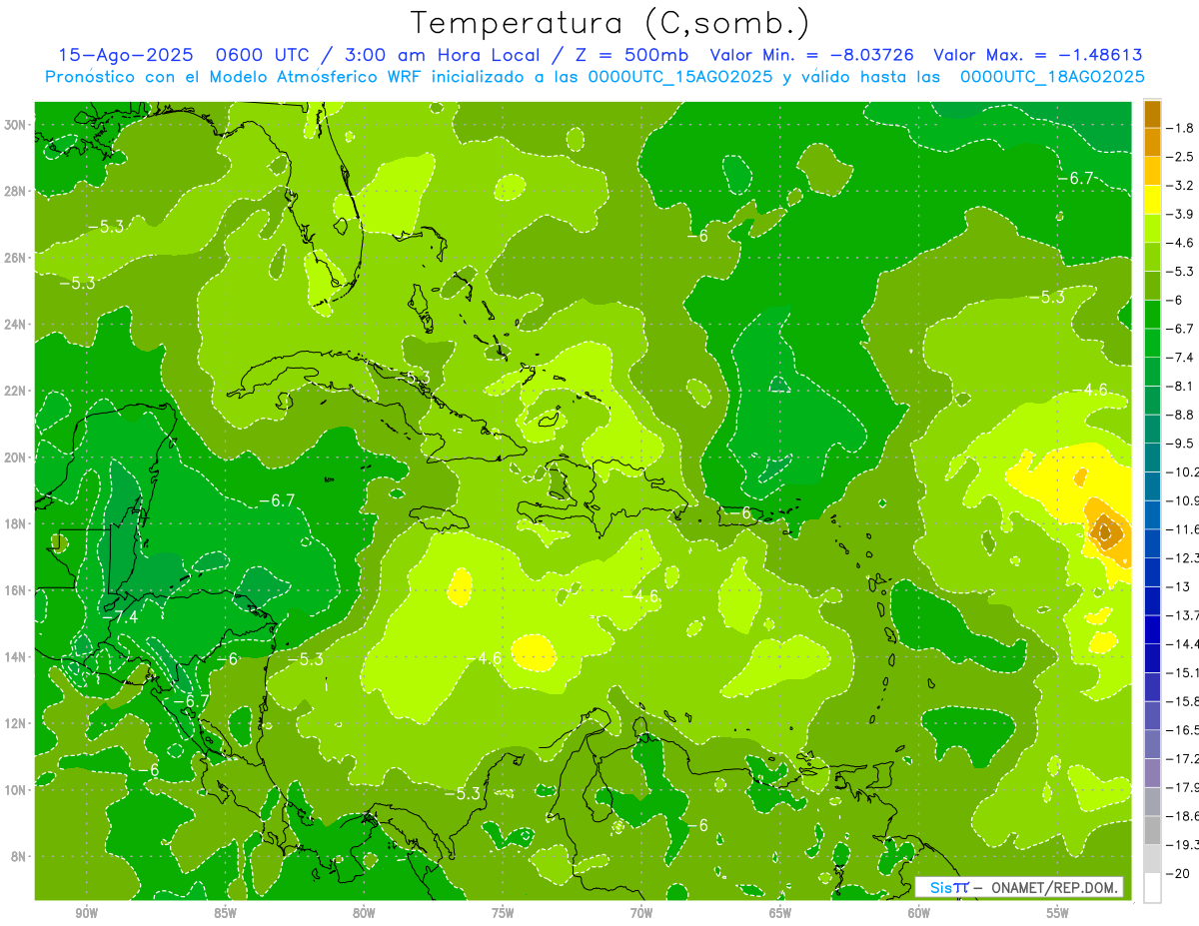The image size is (1199, 926).
Task: Click the 14N latitude axis label
Action: pyautogui.click(x=17, y=656)
